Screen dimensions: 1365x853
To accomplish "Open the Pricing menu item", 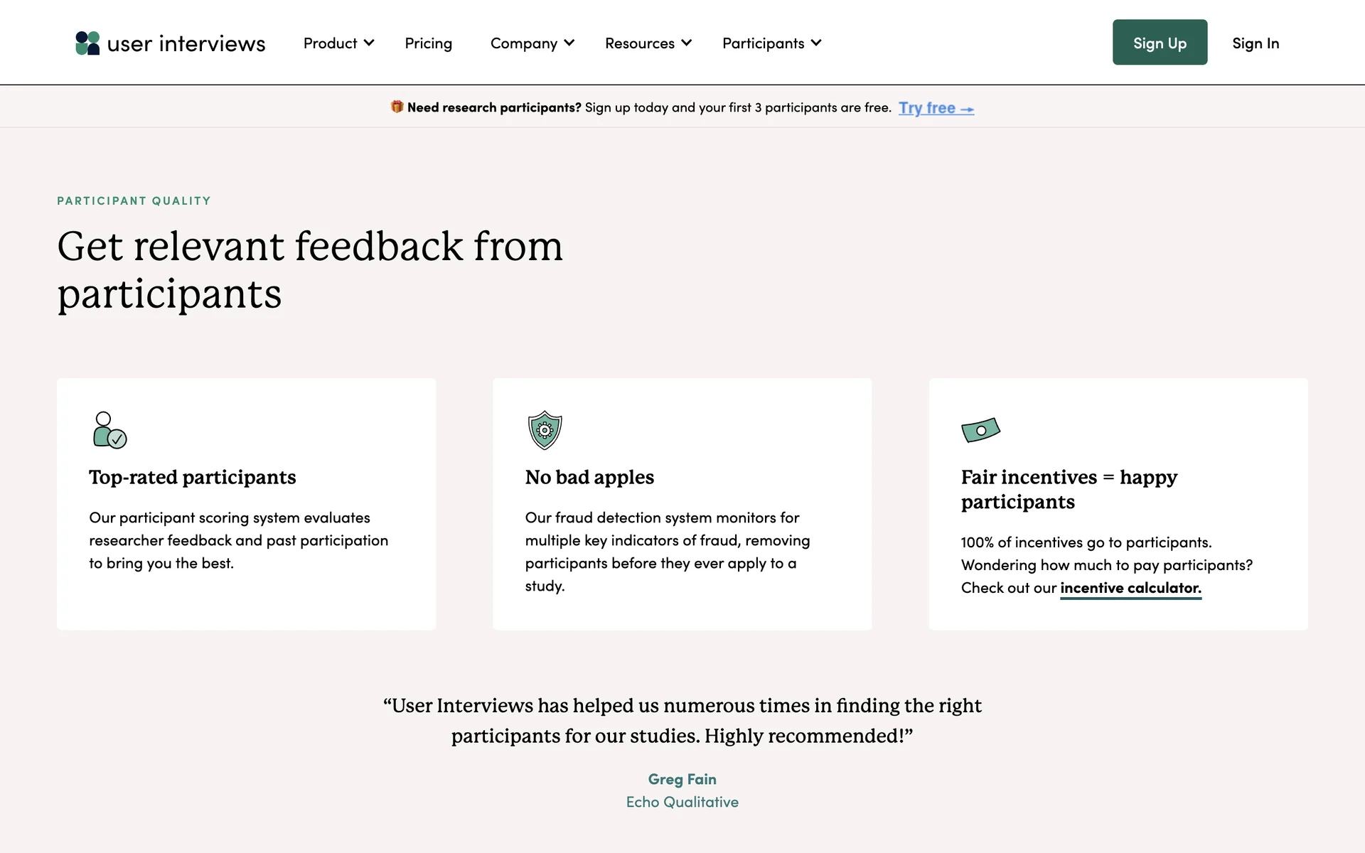I will tap(428, 43).
